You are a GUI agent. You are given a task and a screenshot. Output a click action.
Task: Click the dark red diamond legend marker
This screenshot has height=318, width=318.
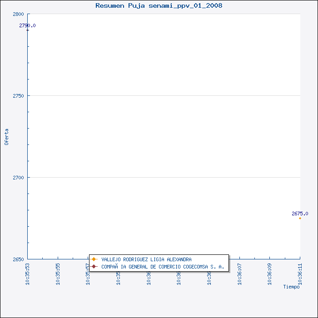point(94,267)
